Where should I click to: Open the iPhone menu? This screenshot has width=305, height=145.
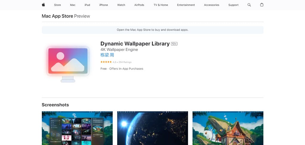[103, 5]
